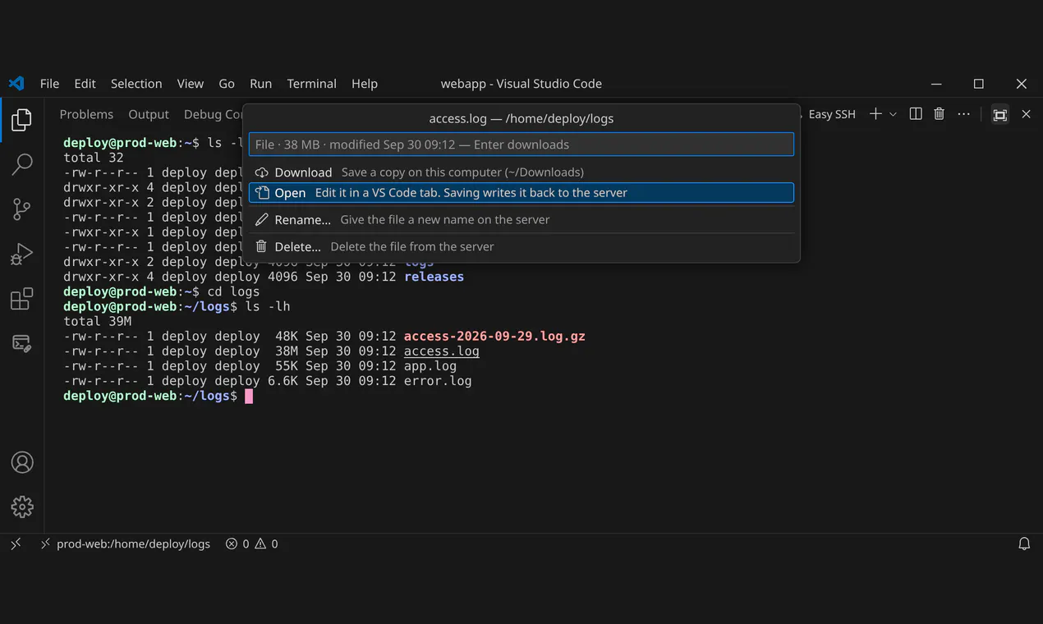Choose Download to save a local copy
The height and width of the screenshot is (624, 1043).
click(x=521, y=172)
